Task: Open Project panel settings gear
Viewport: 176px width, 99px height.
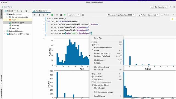Action: click(26, 11)
